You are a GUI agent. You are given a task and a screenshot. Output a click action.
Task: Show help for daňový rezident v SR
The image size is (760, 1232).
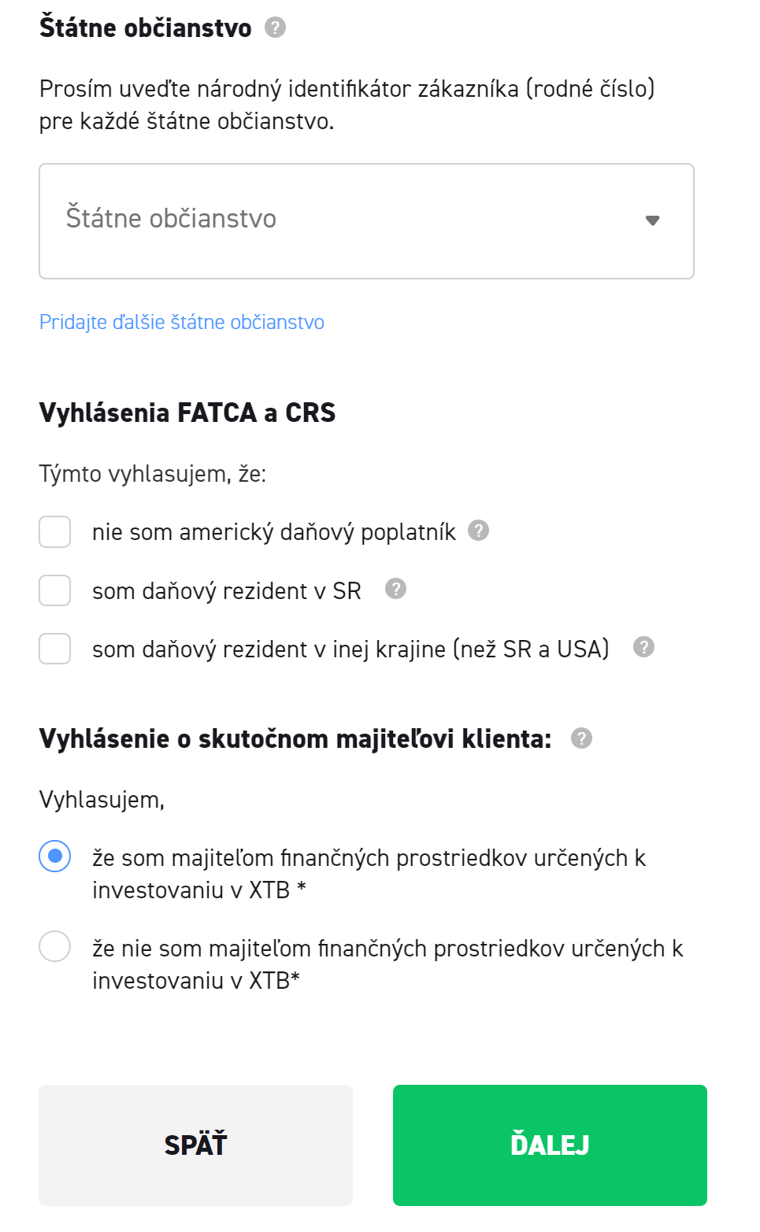[x=395, y=589]
